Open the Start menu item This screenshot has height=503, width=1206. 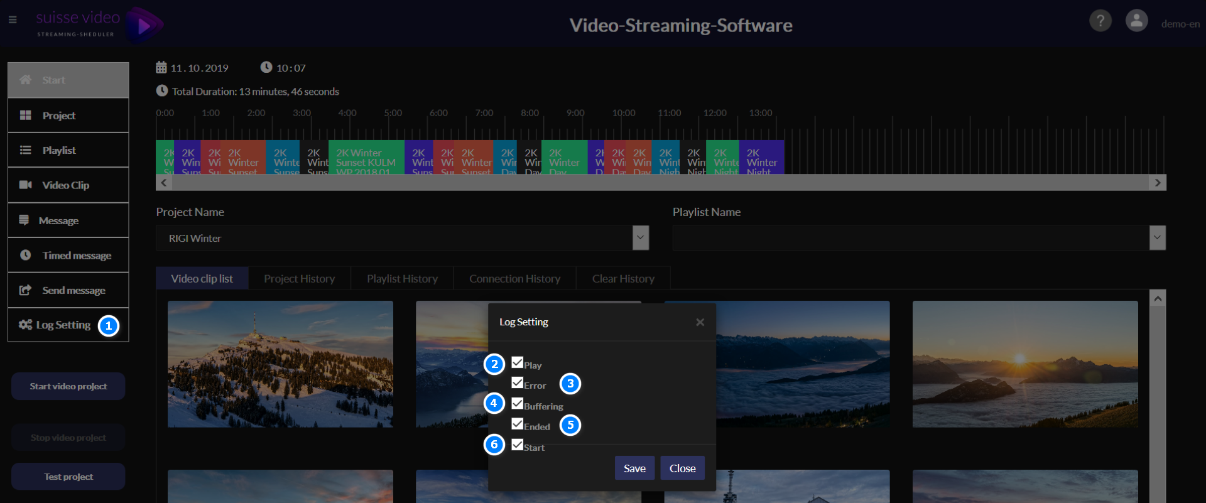(x=68, y=80)
